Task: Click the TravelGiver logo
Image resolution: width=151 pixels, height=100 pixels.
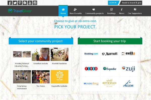Action: point(20,11)
